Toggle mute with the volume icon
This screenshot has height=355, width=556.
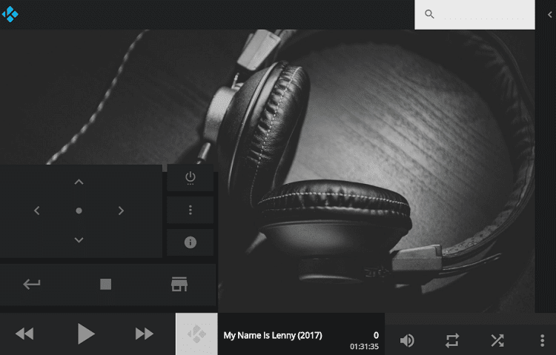pos(407,340)
